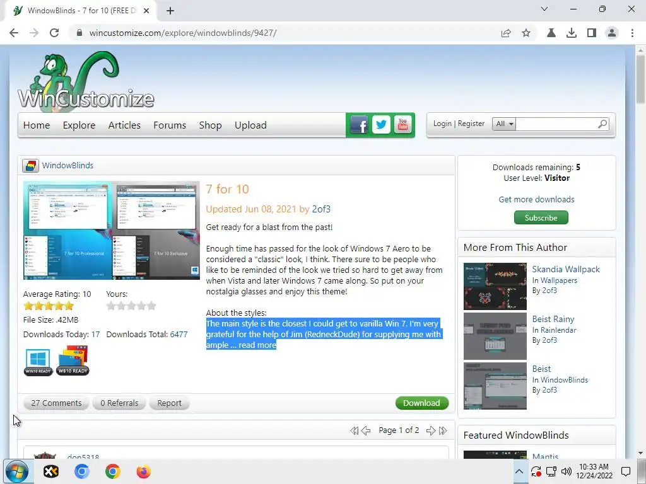Open Chrome profile avatar
The image size is (646, 484).
[612, 33]
